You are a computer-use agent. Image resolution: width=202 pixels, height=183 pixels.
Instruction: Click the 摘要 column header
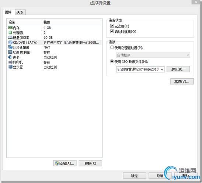point(47,22)
